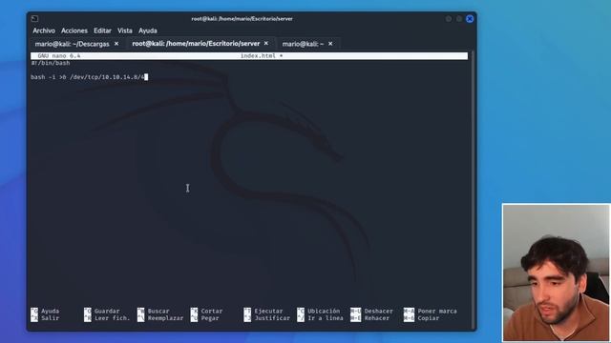Close the terminal window with the blue X button
The height and width of the screenshot is (343, 611).
pos(470,19)
